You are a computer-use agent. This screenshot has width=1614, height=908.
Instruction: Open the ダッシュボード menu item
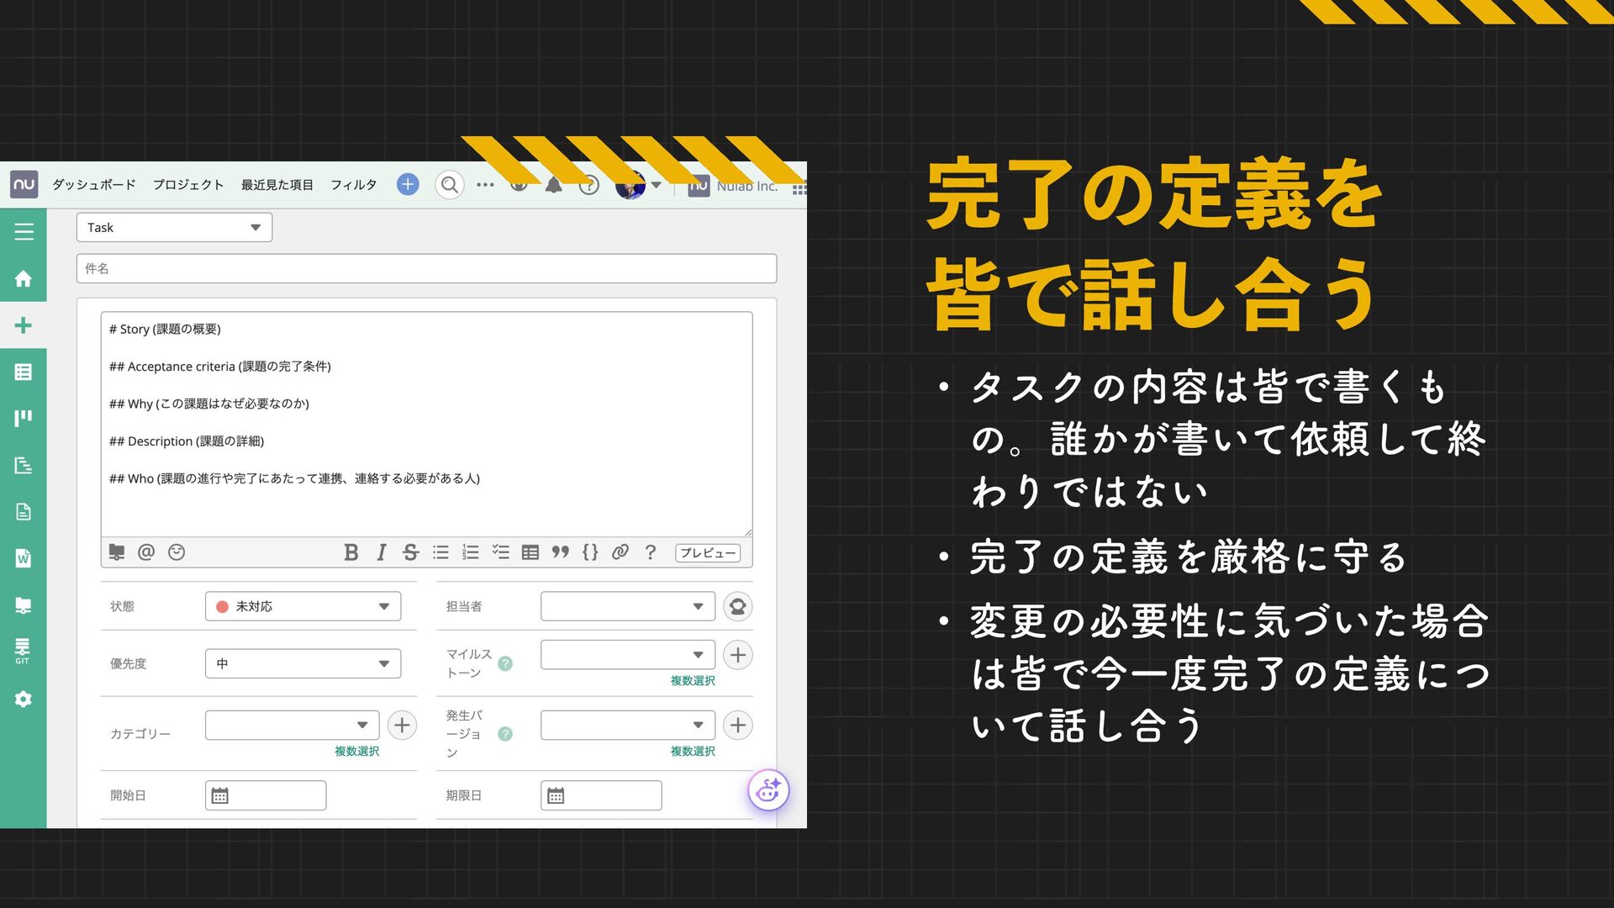pyautogui.click(x=93, y=185)
